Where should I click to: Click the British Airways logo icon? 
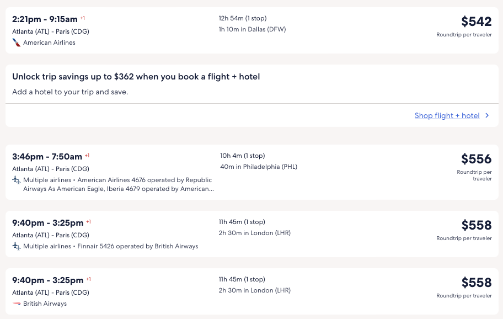(x=17, y=304)
